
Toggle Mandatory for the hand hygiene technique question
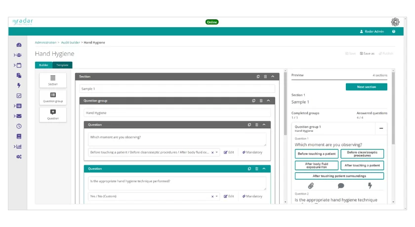[252, 196]
